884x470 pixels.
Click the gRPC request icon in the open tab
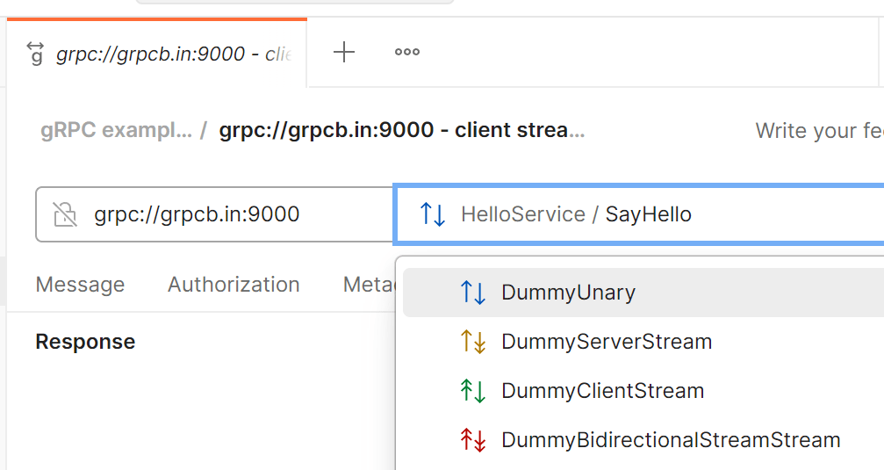point(35,54)
